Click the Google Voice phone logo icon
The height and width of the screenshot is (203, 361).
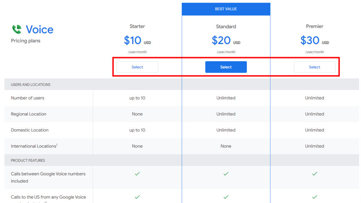tap(17, 29)
